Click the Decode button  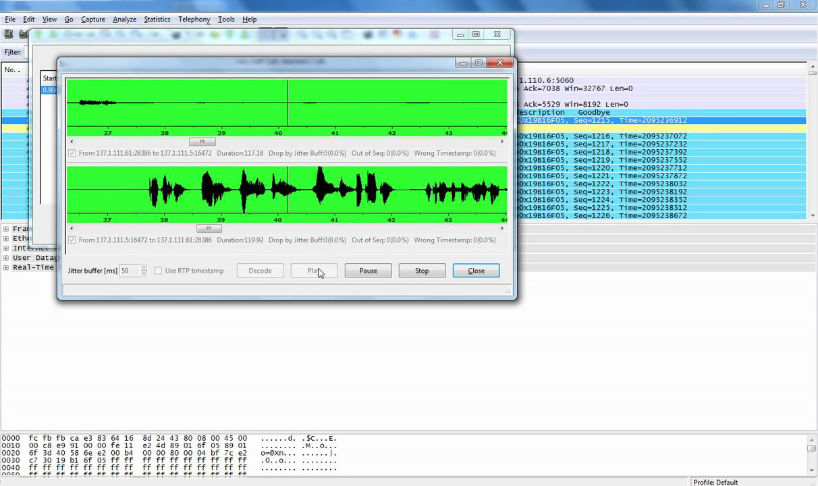pyautogui.click(x=260, y=271)
